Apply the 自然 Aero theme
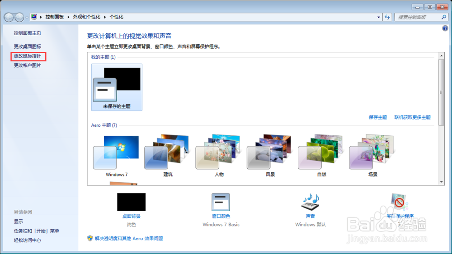Image resolution: width=452 pixels, height=254 pixels. tap(321, 155)
